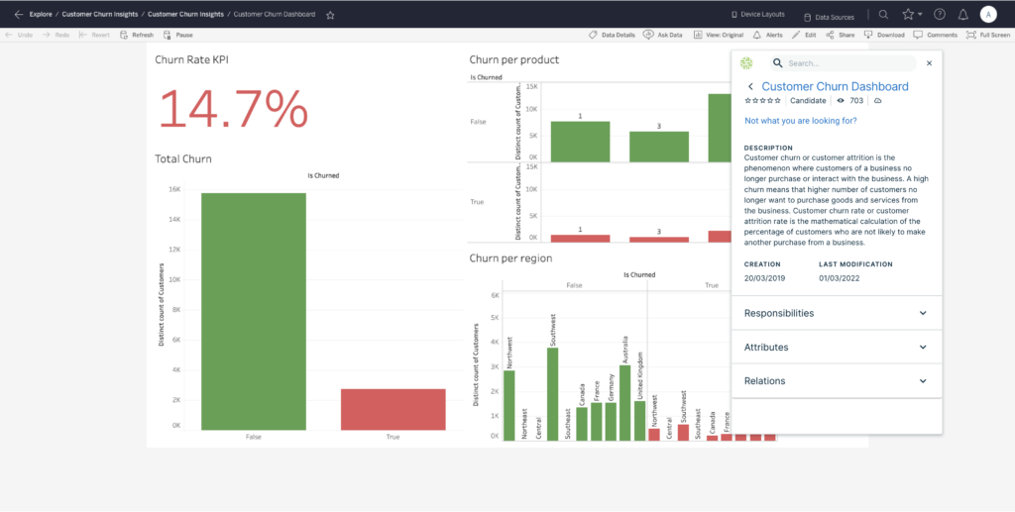
Task: Click the creation date 20/03/2019
Action: click(762, 278)
